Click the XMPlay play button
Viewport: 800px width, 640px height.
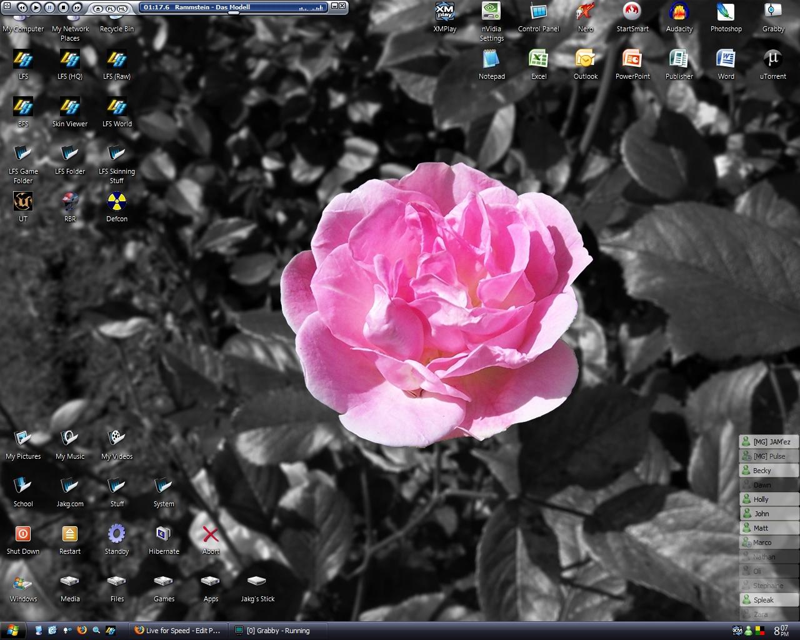(x=36, y=7)
